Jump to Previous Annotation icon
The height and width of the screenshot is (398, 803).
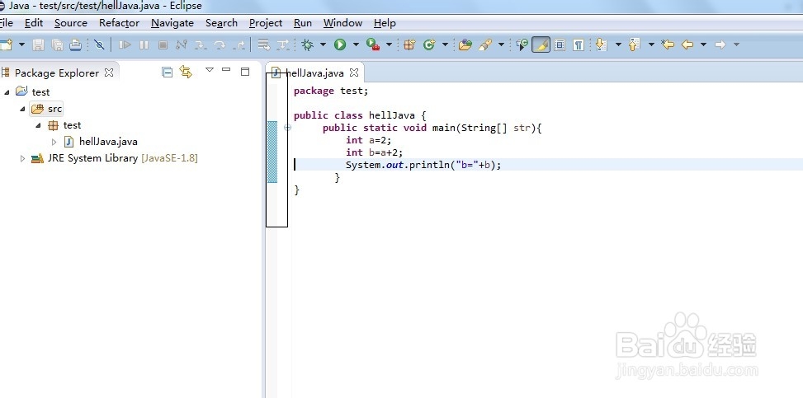[x=634, y=45]
